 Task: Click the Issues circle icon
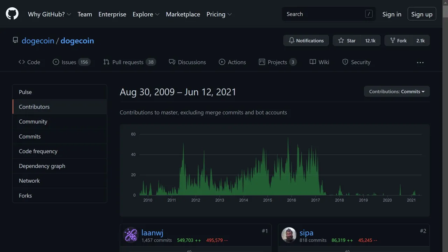[56, 62]
